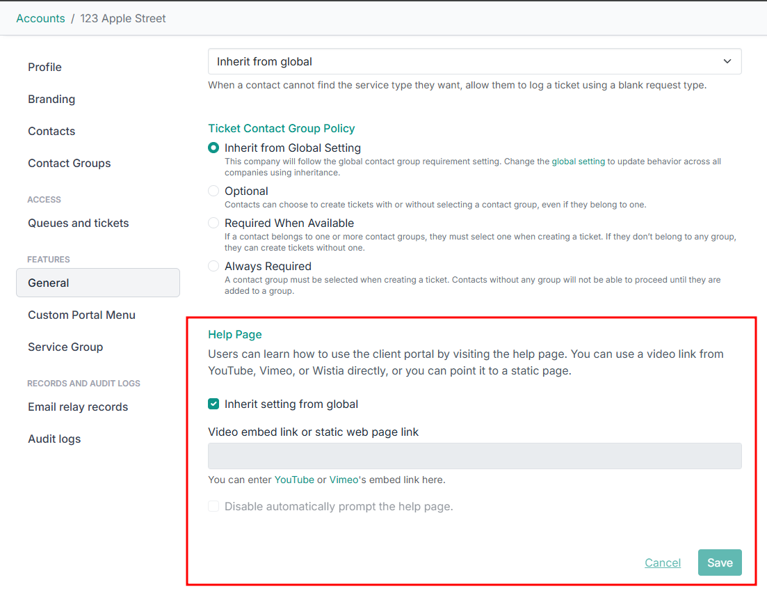Screen dimensions: 767x598
Task: Open Contact Groups in sidebar
Action: point(69,163)
